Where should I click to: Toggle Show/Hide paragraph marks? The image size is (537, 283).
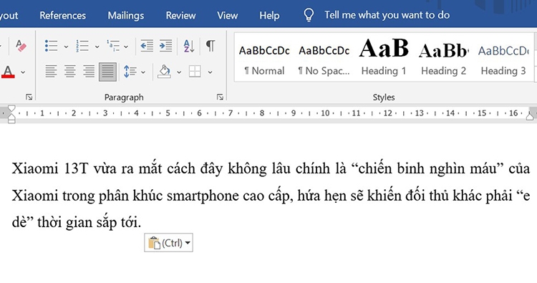coord(211,45)
